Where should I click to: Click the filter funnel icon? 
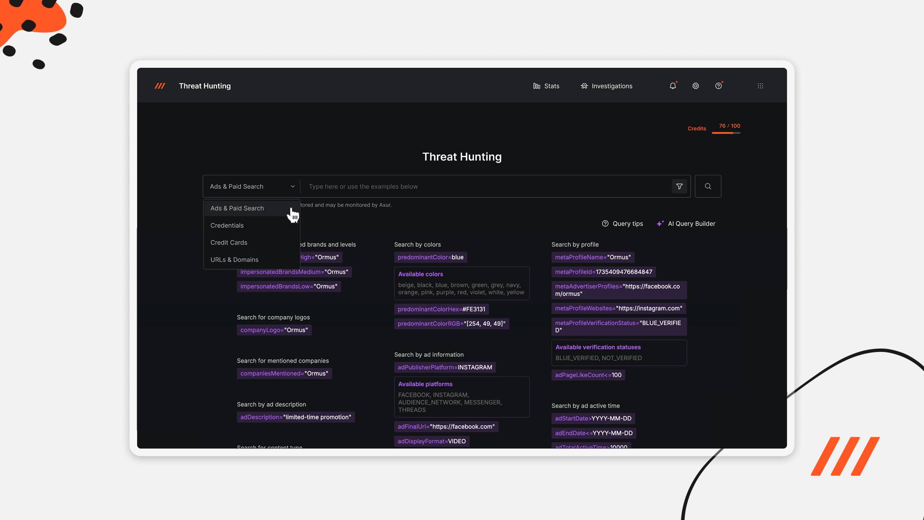(x=679, y=186)
